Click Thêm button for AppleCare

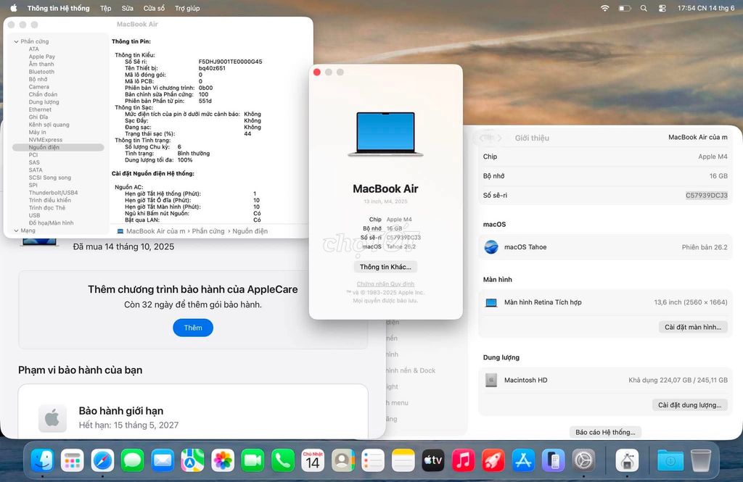pyautogui.click(x=193, y=328)
